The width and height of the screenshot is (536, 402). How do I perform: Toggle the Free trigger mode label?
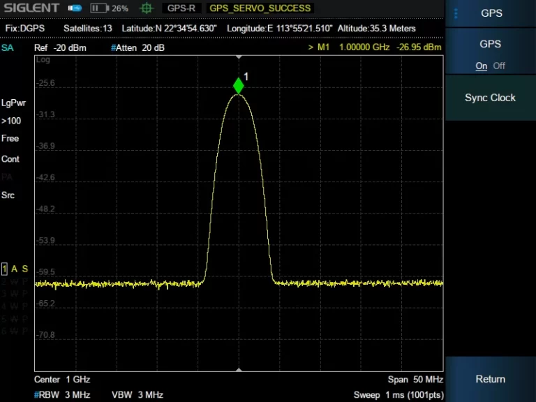click(10, 138)
